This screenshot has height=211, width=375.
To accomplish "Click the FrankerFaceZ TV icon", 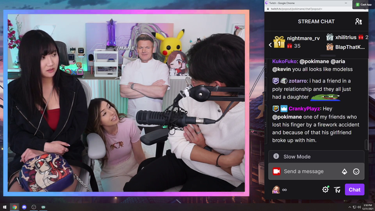I will pyautogui.click(x=337, y=190).
